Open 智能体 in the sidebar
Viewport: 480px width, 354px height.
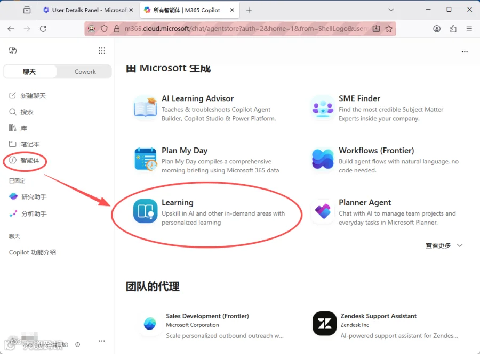pyautogui.click(x=30, y=160)
